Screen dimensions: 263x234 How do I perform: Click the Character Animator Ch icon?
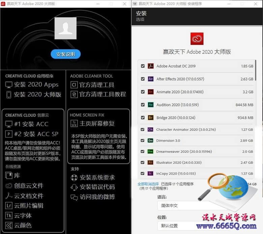150,129
